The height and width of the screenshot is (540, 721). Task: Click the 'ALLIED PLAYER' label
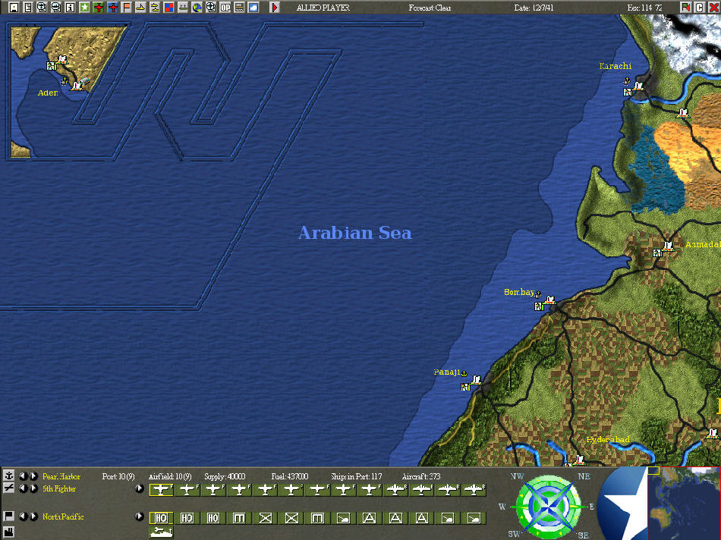pos(323,8)
